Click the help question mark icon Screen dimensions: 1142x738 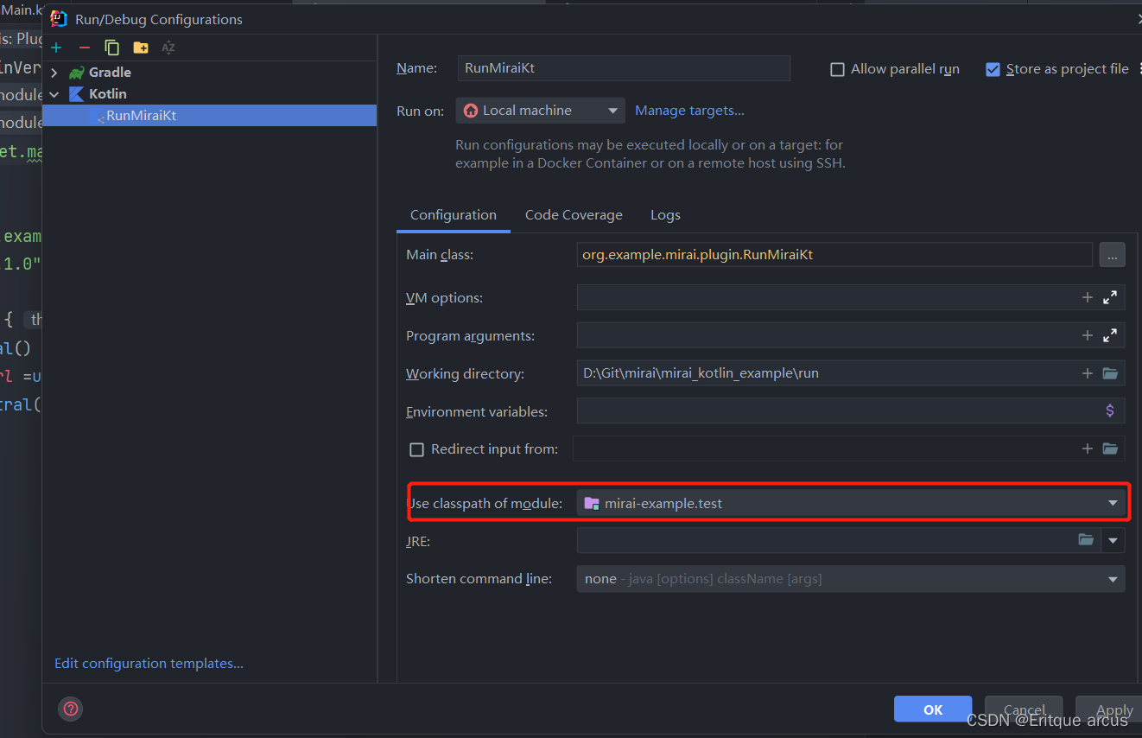(x=71, y=709)
